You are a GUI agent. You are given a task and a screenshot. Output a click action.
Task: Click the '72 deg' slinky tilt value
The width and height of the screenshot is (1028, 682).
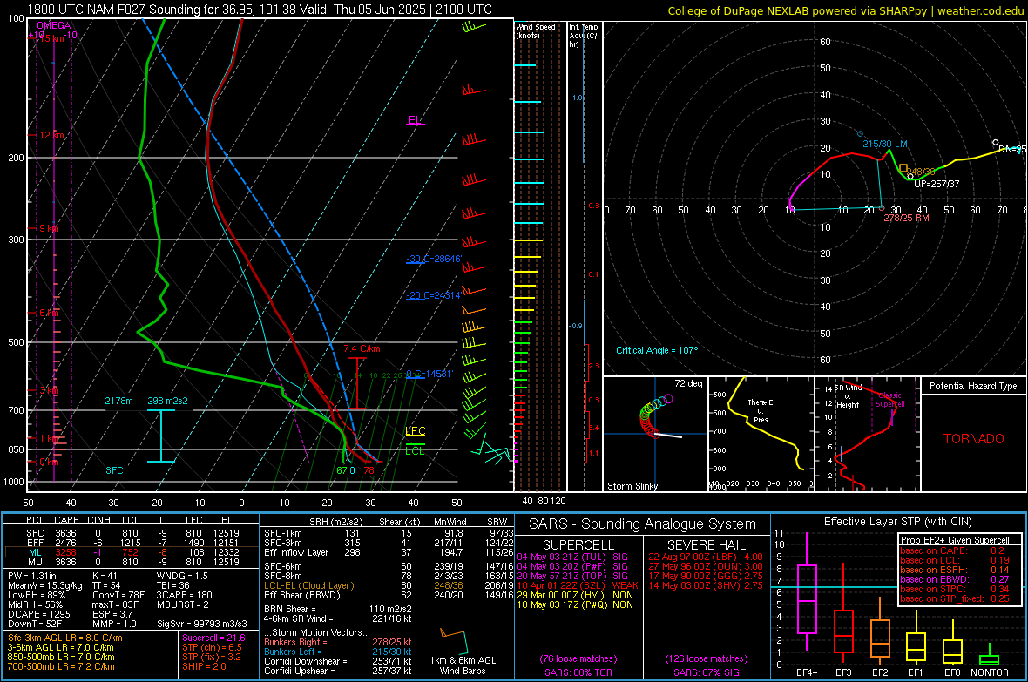[x=688, y=383]
